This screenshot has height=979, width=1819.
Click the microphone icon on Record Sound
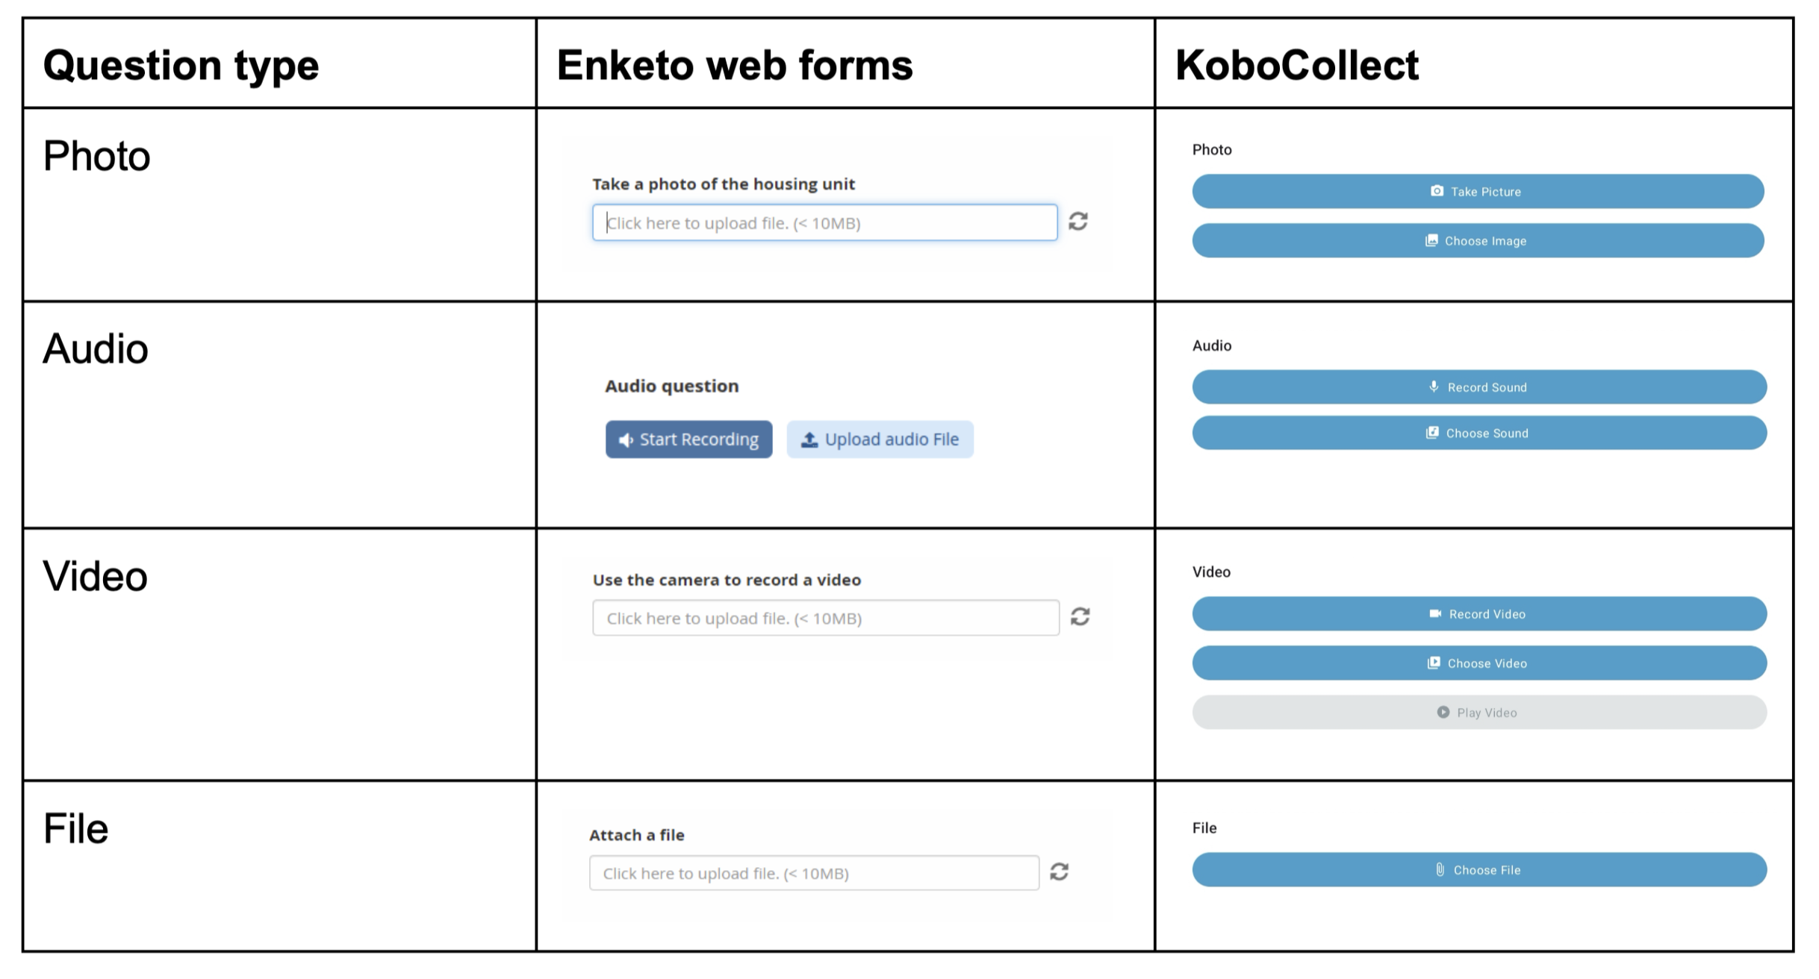(x=1434, y=387)
